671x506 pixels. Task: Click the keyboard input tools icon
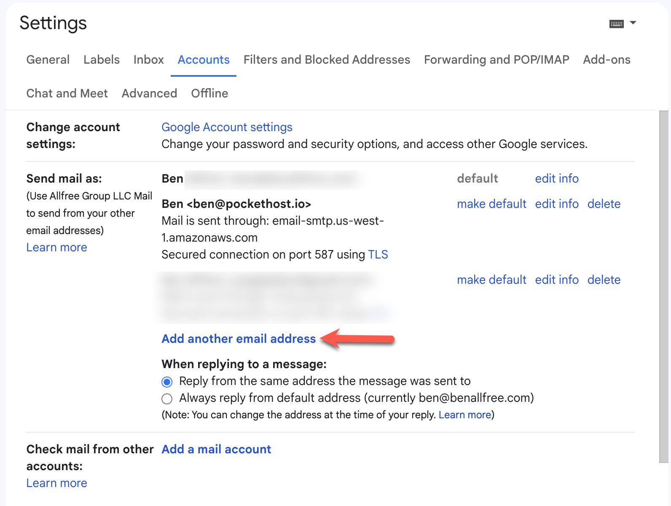tap(616, 24)
